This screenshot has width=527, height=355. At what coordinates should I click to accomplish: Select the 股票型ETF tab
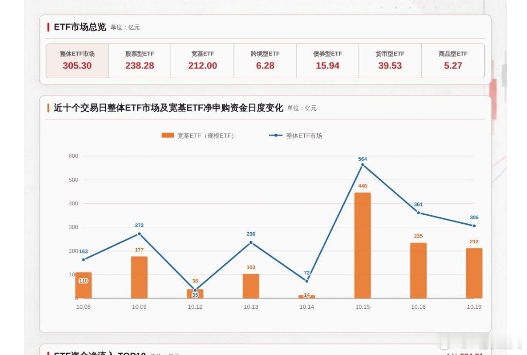139,61
